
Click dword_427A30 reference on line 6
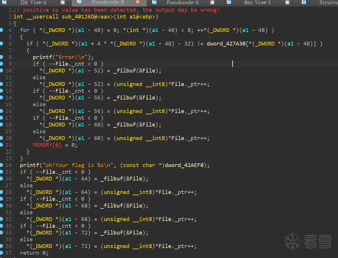tap(226, 44)
